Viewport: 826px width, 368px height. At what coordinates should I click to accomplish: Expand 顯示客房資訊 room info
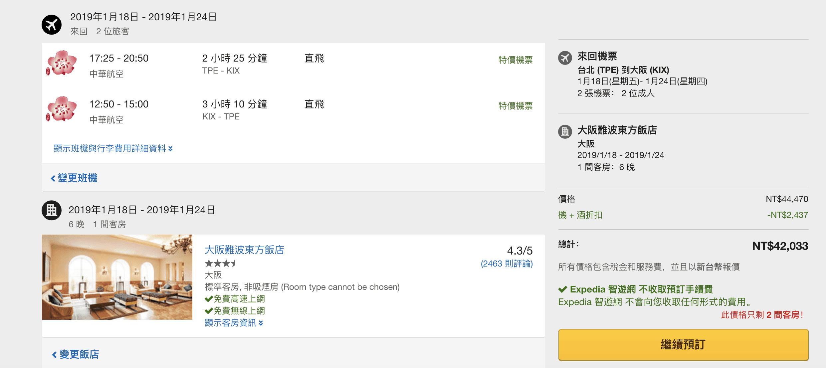pos(234,323)
